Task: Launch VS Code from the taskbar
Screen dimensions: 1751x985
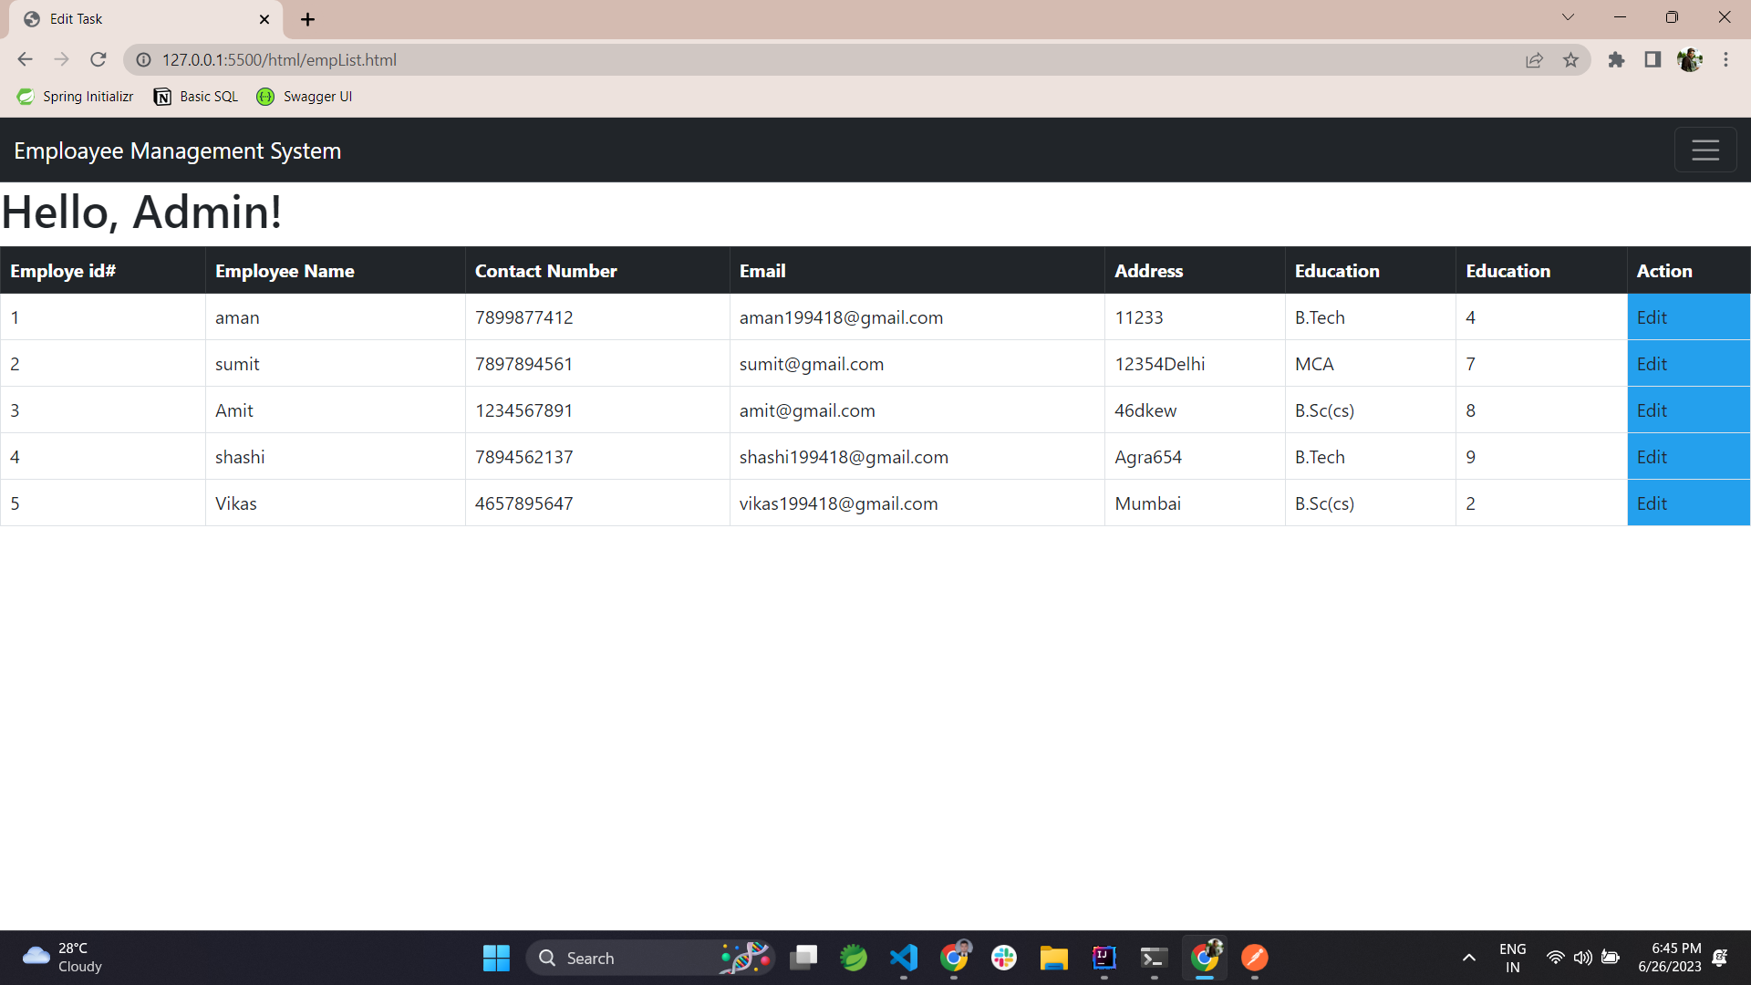Action: 904,958
